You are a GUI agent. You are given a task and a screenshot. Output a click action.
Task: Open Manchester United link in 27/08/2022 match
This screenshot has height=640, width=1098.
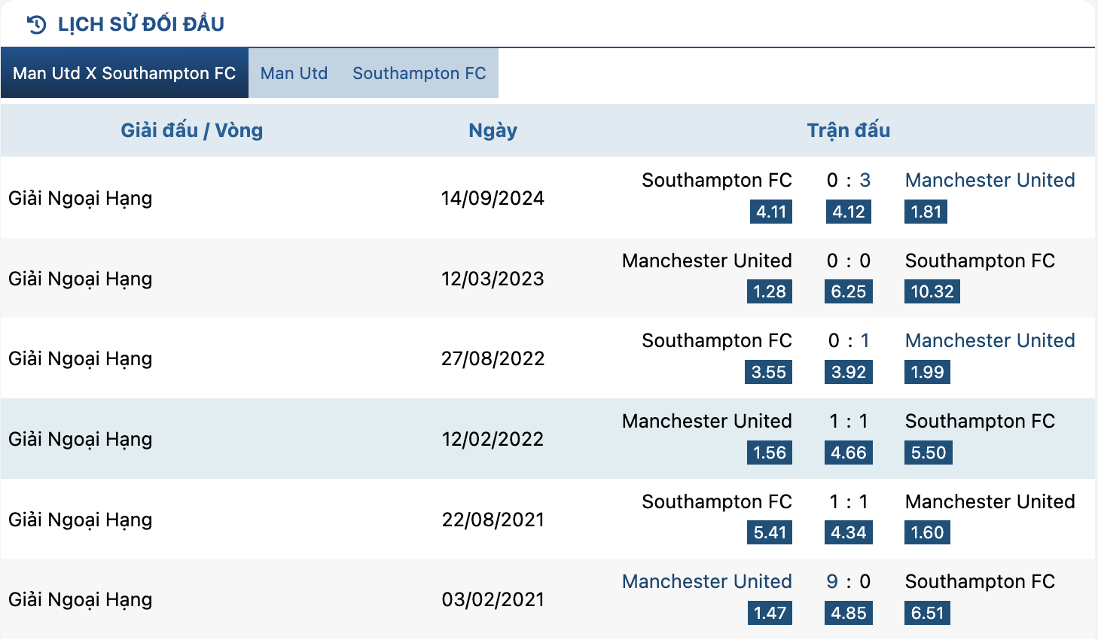[990, 340]
